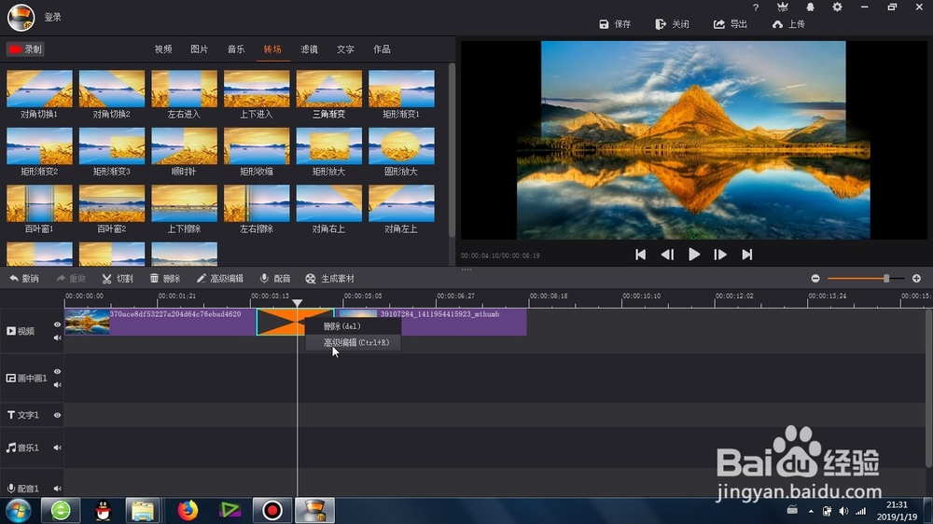
Task: Mute the 画中画1 track speaker
Action: pyautogui.click(x=57, y=385)
